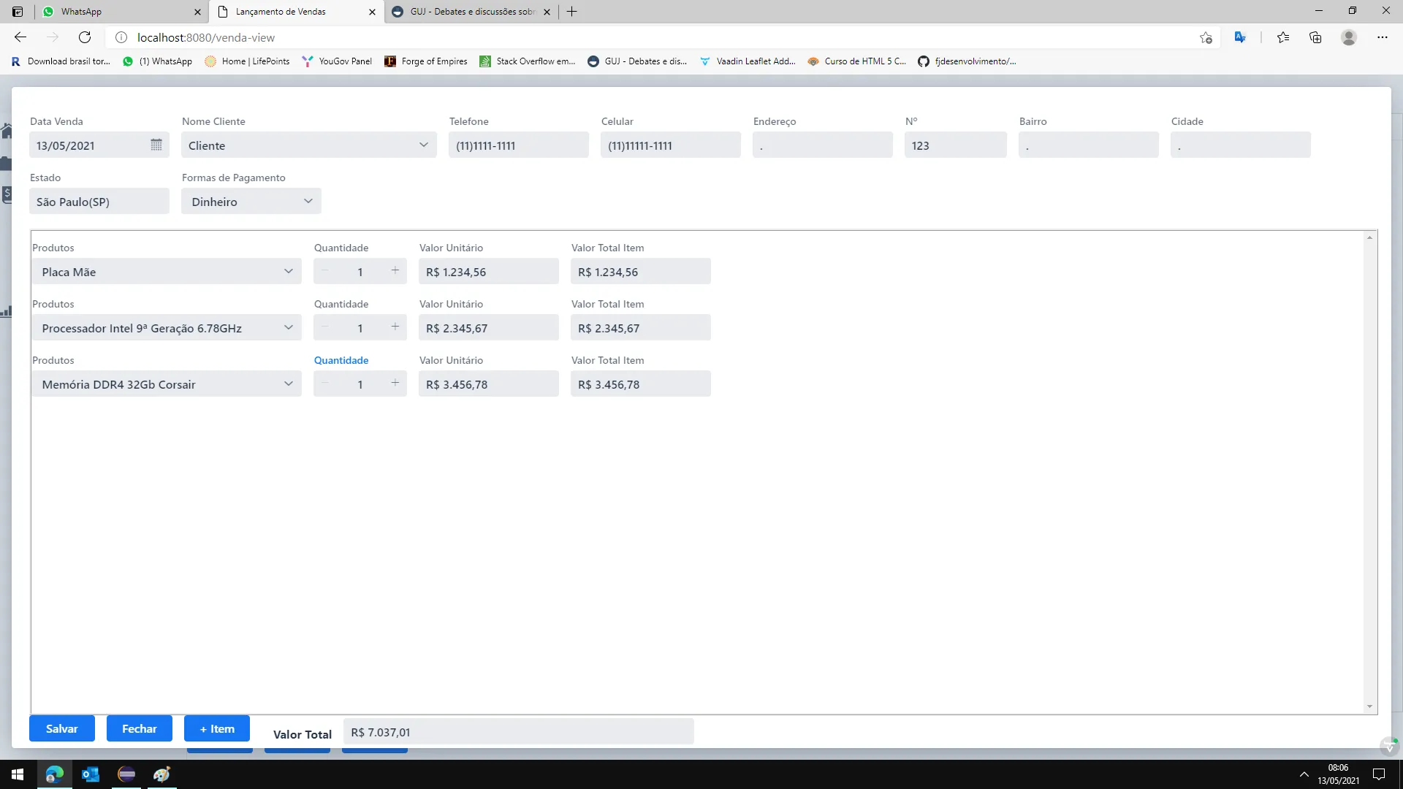Open the Forge of Empires bookmark
Image resolution: width=1403 pixels, height=789 pixels.
[426, 61]
